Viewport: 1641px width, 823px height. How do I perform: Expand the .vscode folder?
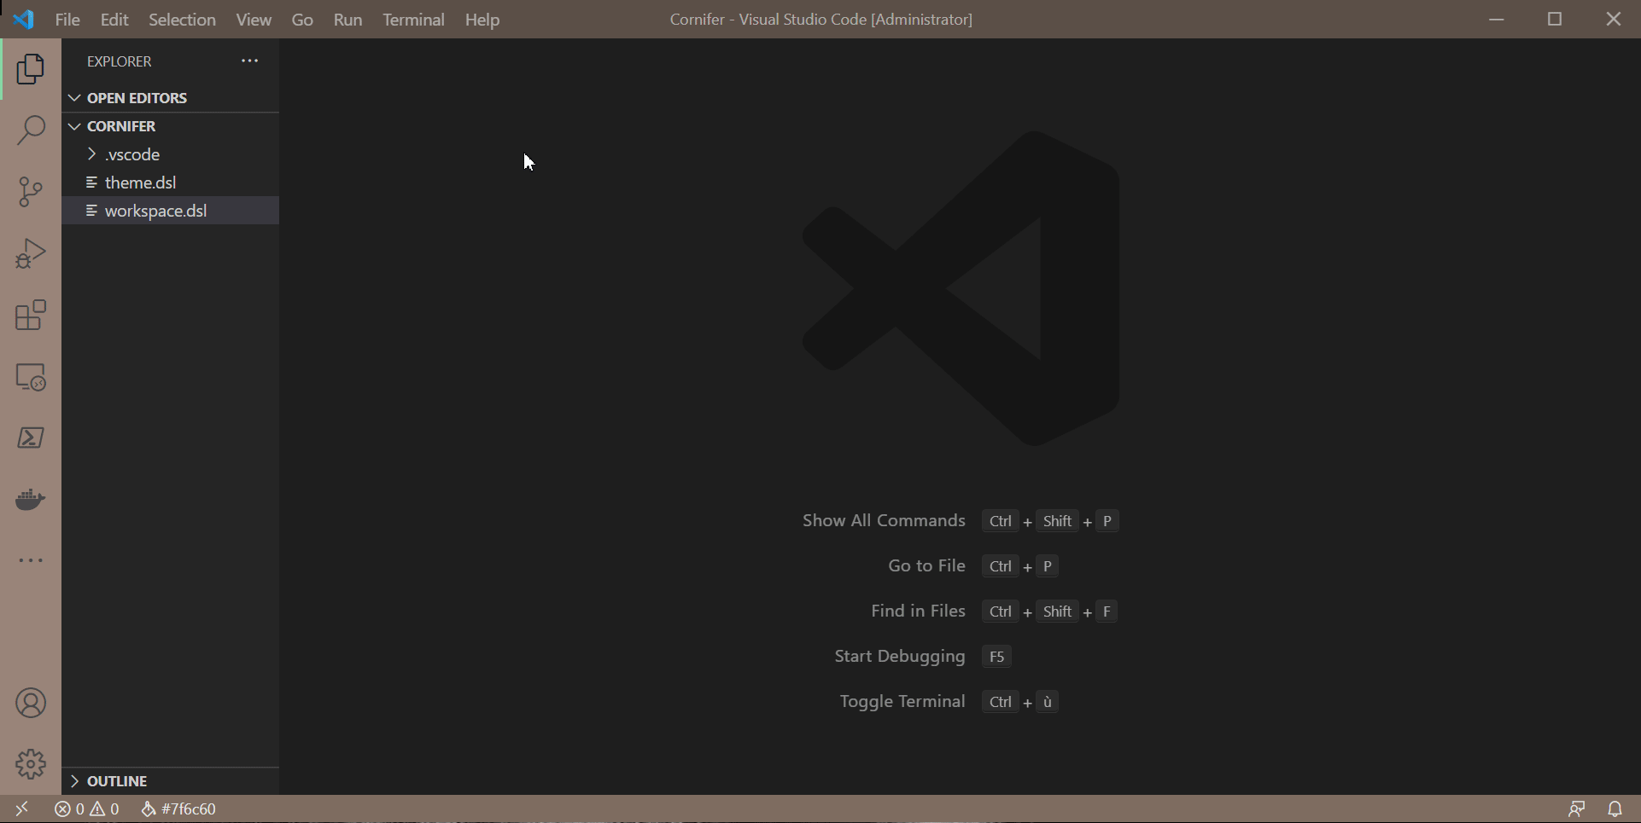[171, 154]
